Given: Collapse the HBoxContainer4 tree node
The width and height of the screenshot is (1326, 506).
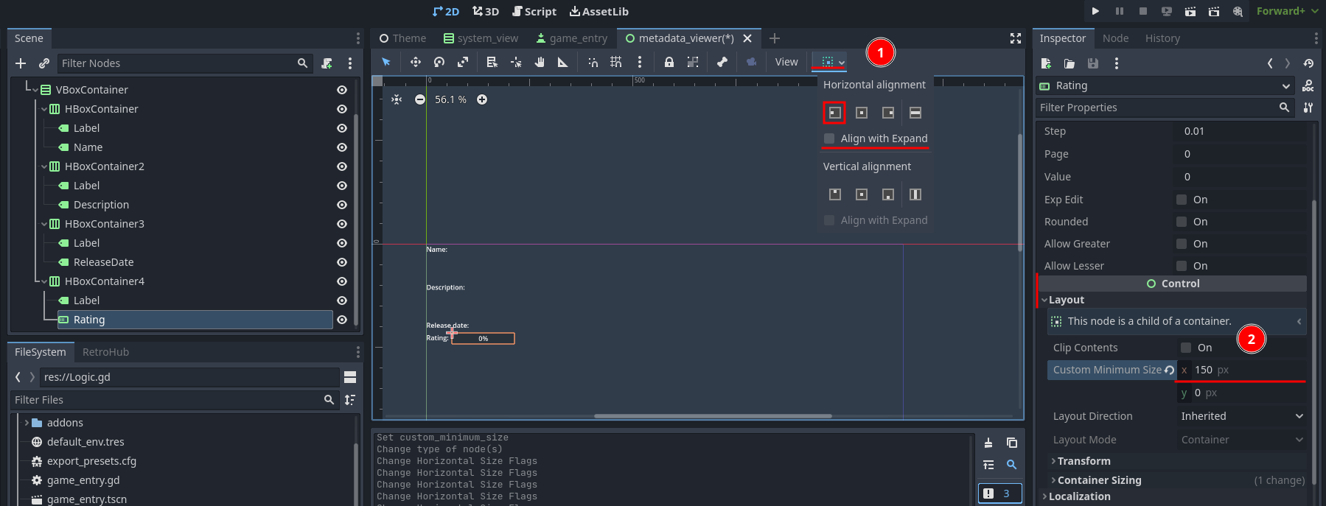Looking at the screenshot, I should 44,281.
